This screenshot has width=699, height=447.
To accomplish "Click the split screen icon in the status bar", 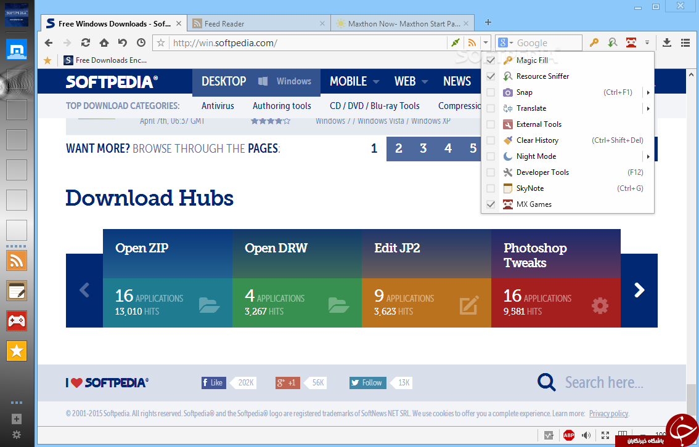I will 623,433.
